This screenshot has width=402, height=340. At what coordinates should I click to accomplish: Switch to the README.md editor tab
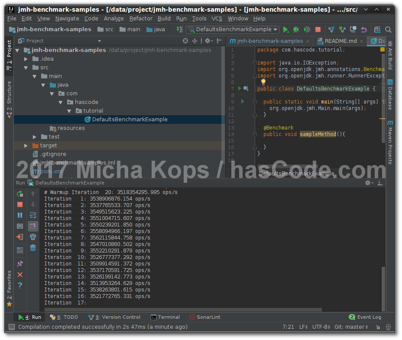(x=340, y=41)
